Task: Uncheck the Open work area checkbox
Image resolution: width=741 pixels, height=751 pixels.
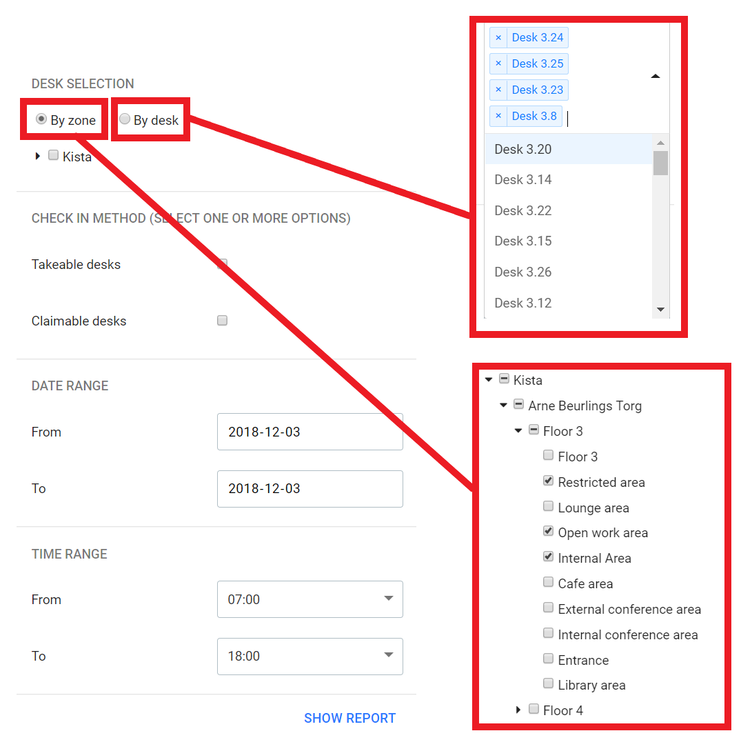Action: [x=548, y=531]
